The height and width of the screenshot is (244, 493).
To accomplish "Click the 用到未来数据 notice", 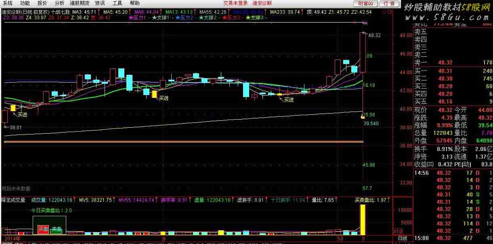I will click(x=16, y=188).
